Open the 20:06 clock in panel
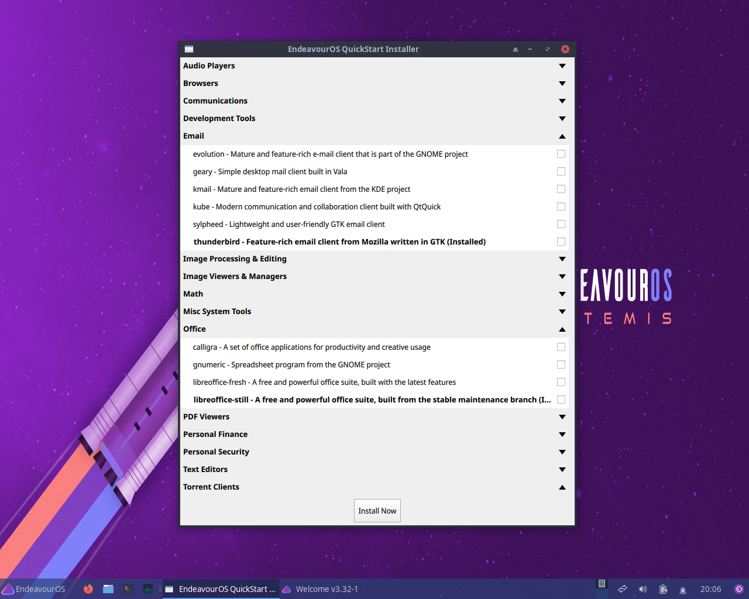The image size is (749, 599). coord(711,589)
